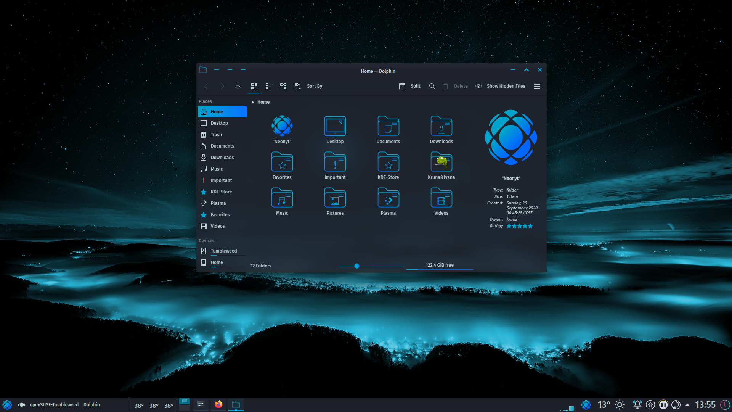Select the Tumbleweed device
This screenshot has width=732, height=412.
(222, 251)
